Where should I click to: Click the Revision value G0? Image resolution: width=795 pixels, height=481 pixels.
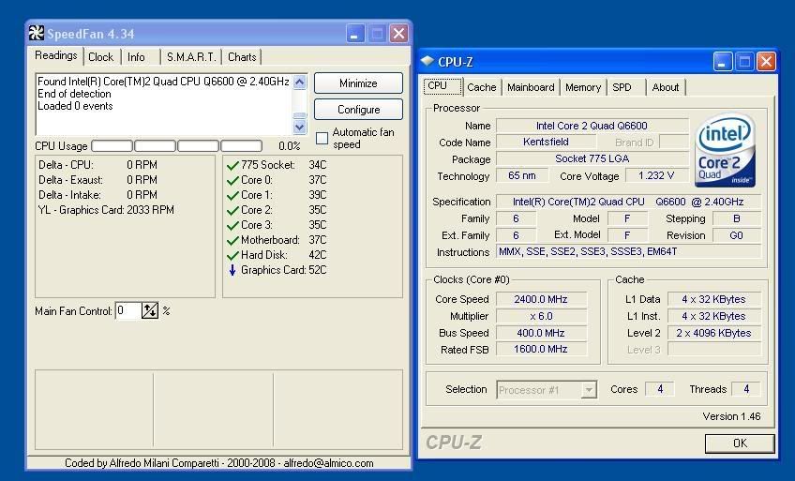736,235
